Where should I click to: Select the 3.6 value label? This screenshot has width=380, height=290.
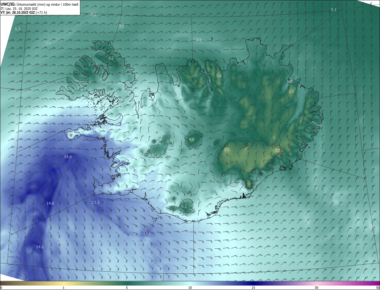[x=219, y=76]
